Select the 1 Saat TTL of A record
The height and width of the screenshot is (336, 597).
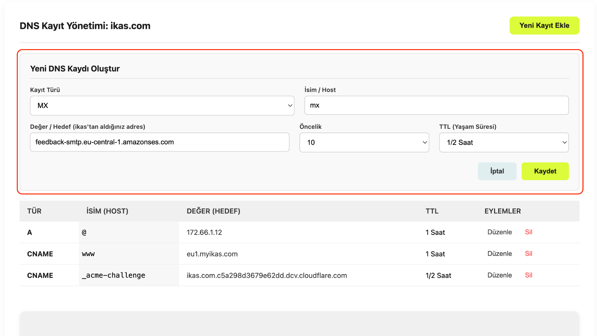435,232
